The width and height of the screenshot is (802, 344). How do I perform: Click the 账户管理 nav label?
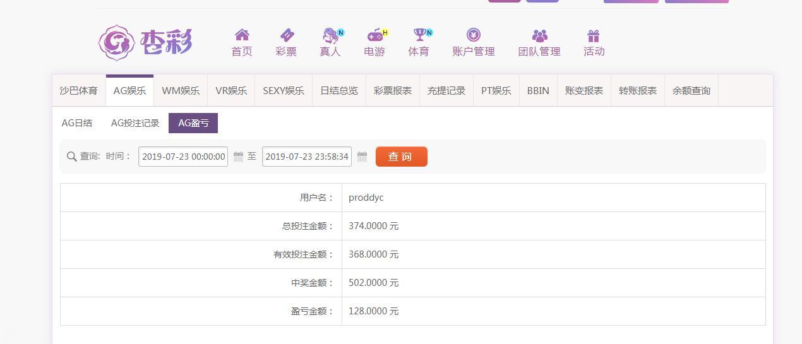click(x=474, y=52)
